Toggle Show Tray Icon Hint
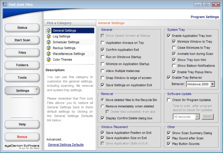Screen dimensions: 223x153 coord(174,60)
